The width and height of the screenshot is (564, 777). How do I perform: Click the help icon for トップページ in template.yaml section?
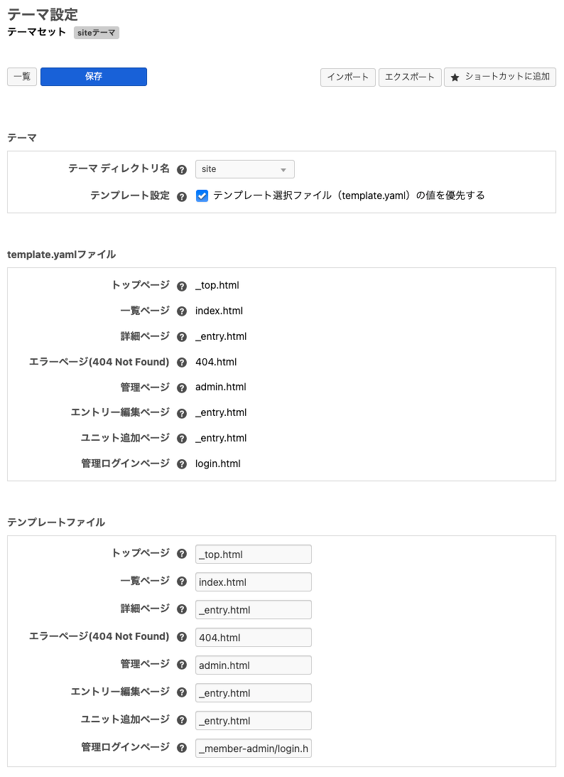click(x=182, y=285)
